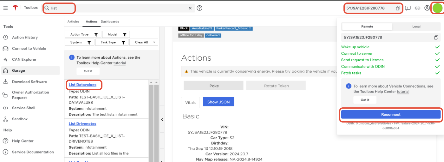Switch connection to Local
444x162 pixels.
click(x=416, y=27)
